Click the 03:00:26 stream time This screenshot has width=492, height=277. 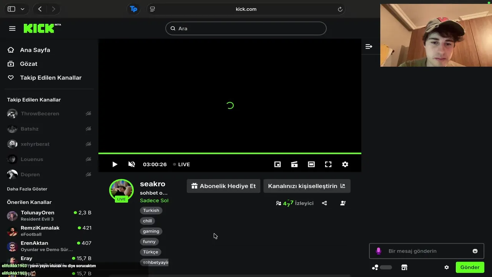[x=155, y=164]
